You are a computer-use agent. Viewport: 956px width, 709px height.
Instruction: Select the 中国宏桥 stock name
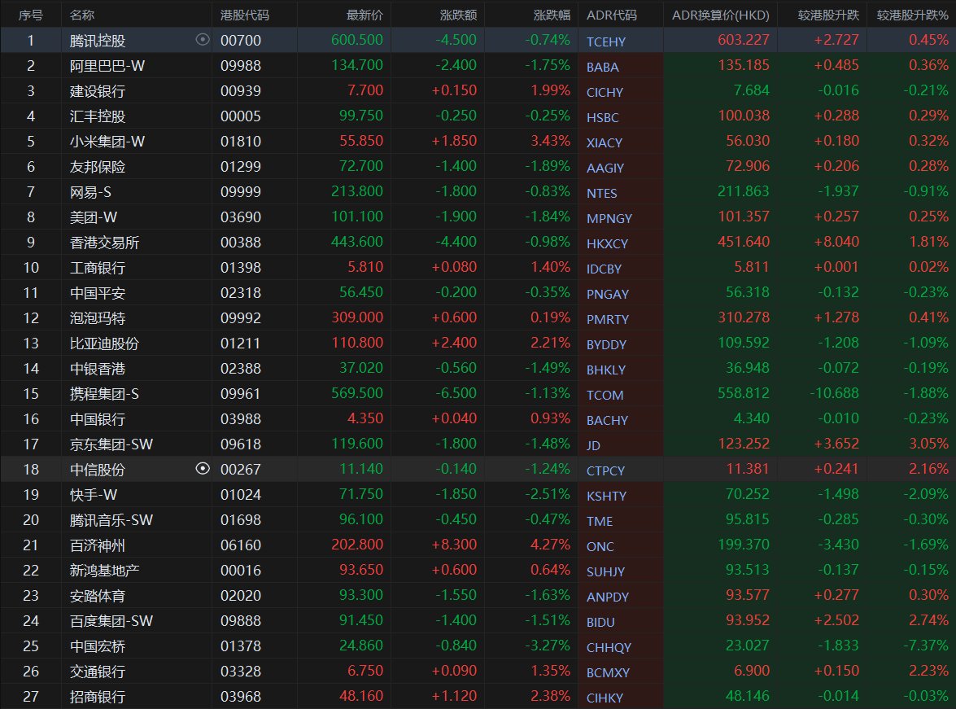click(x=98, y=646)
